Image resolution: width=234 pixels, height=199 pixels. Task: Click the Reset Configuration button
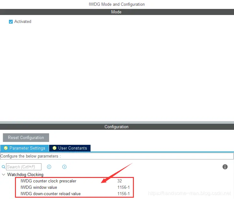(x=26, y=137)
